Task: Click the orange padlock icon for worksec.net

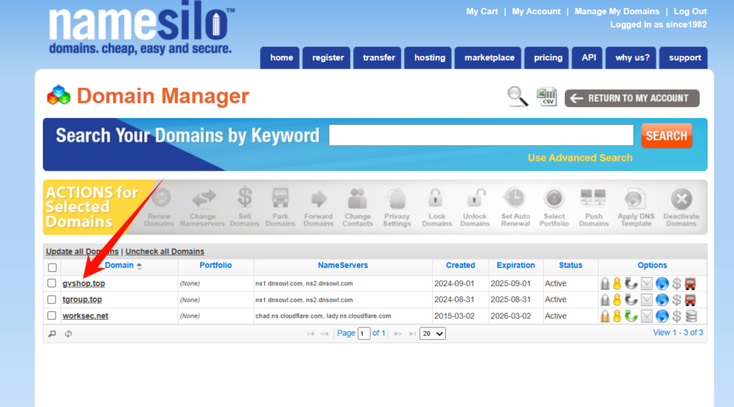Action: (x=605, y=316)
